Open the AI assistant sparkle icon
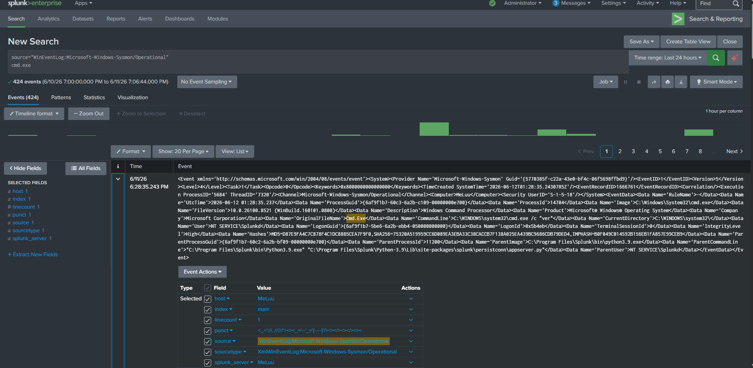The width and height of the screenshot is (753, 368). 734,58
